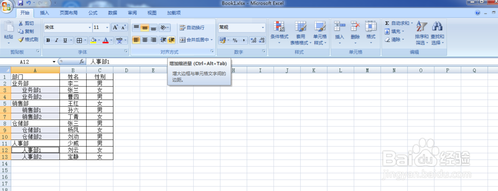Apply the accounting number format
Screen dimensions: 498x191
click(222, 40)
